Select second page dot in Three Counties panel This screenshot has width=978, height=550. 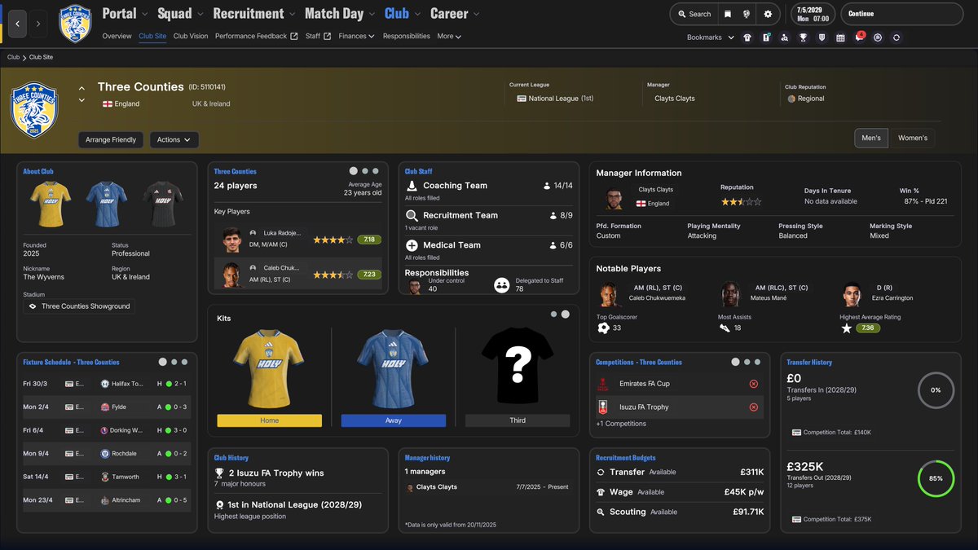tap(365, 171)
